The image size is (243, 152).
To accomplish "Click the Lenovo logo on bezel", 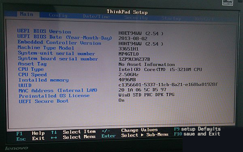I will click(17, 148).
